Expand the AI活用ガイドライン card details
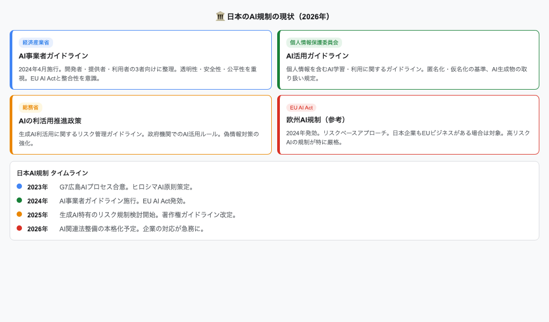The width and height of the screenshot is (549, 322). [409, 60]
